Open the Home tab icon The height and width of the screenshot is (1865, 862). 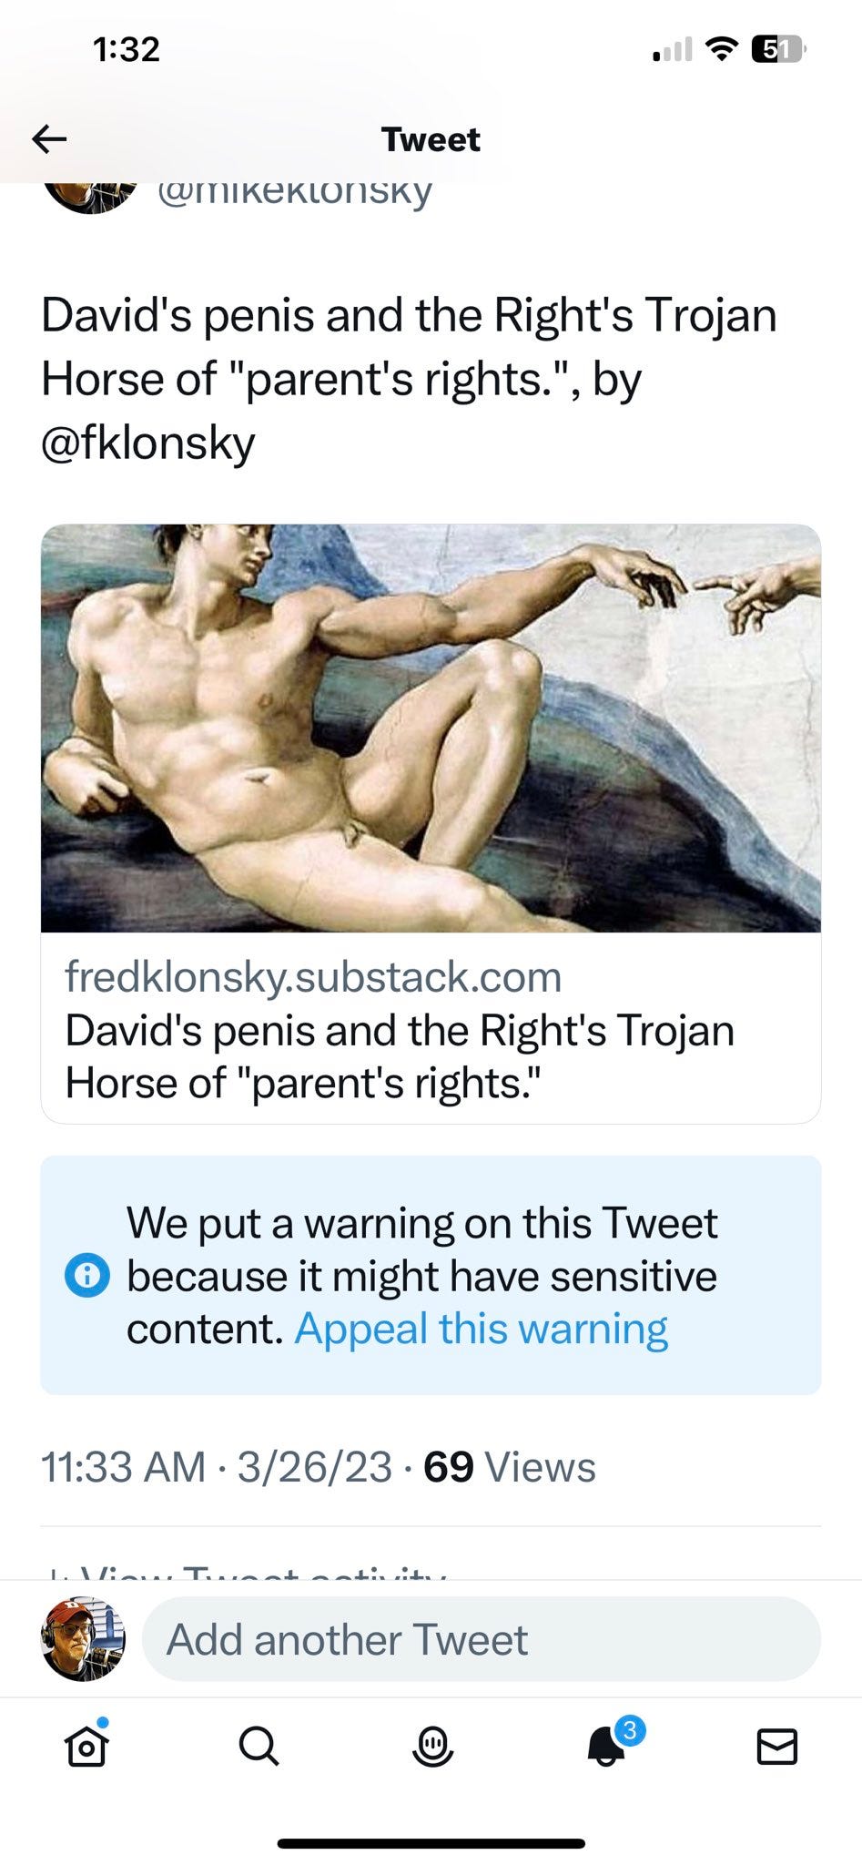87,1745
